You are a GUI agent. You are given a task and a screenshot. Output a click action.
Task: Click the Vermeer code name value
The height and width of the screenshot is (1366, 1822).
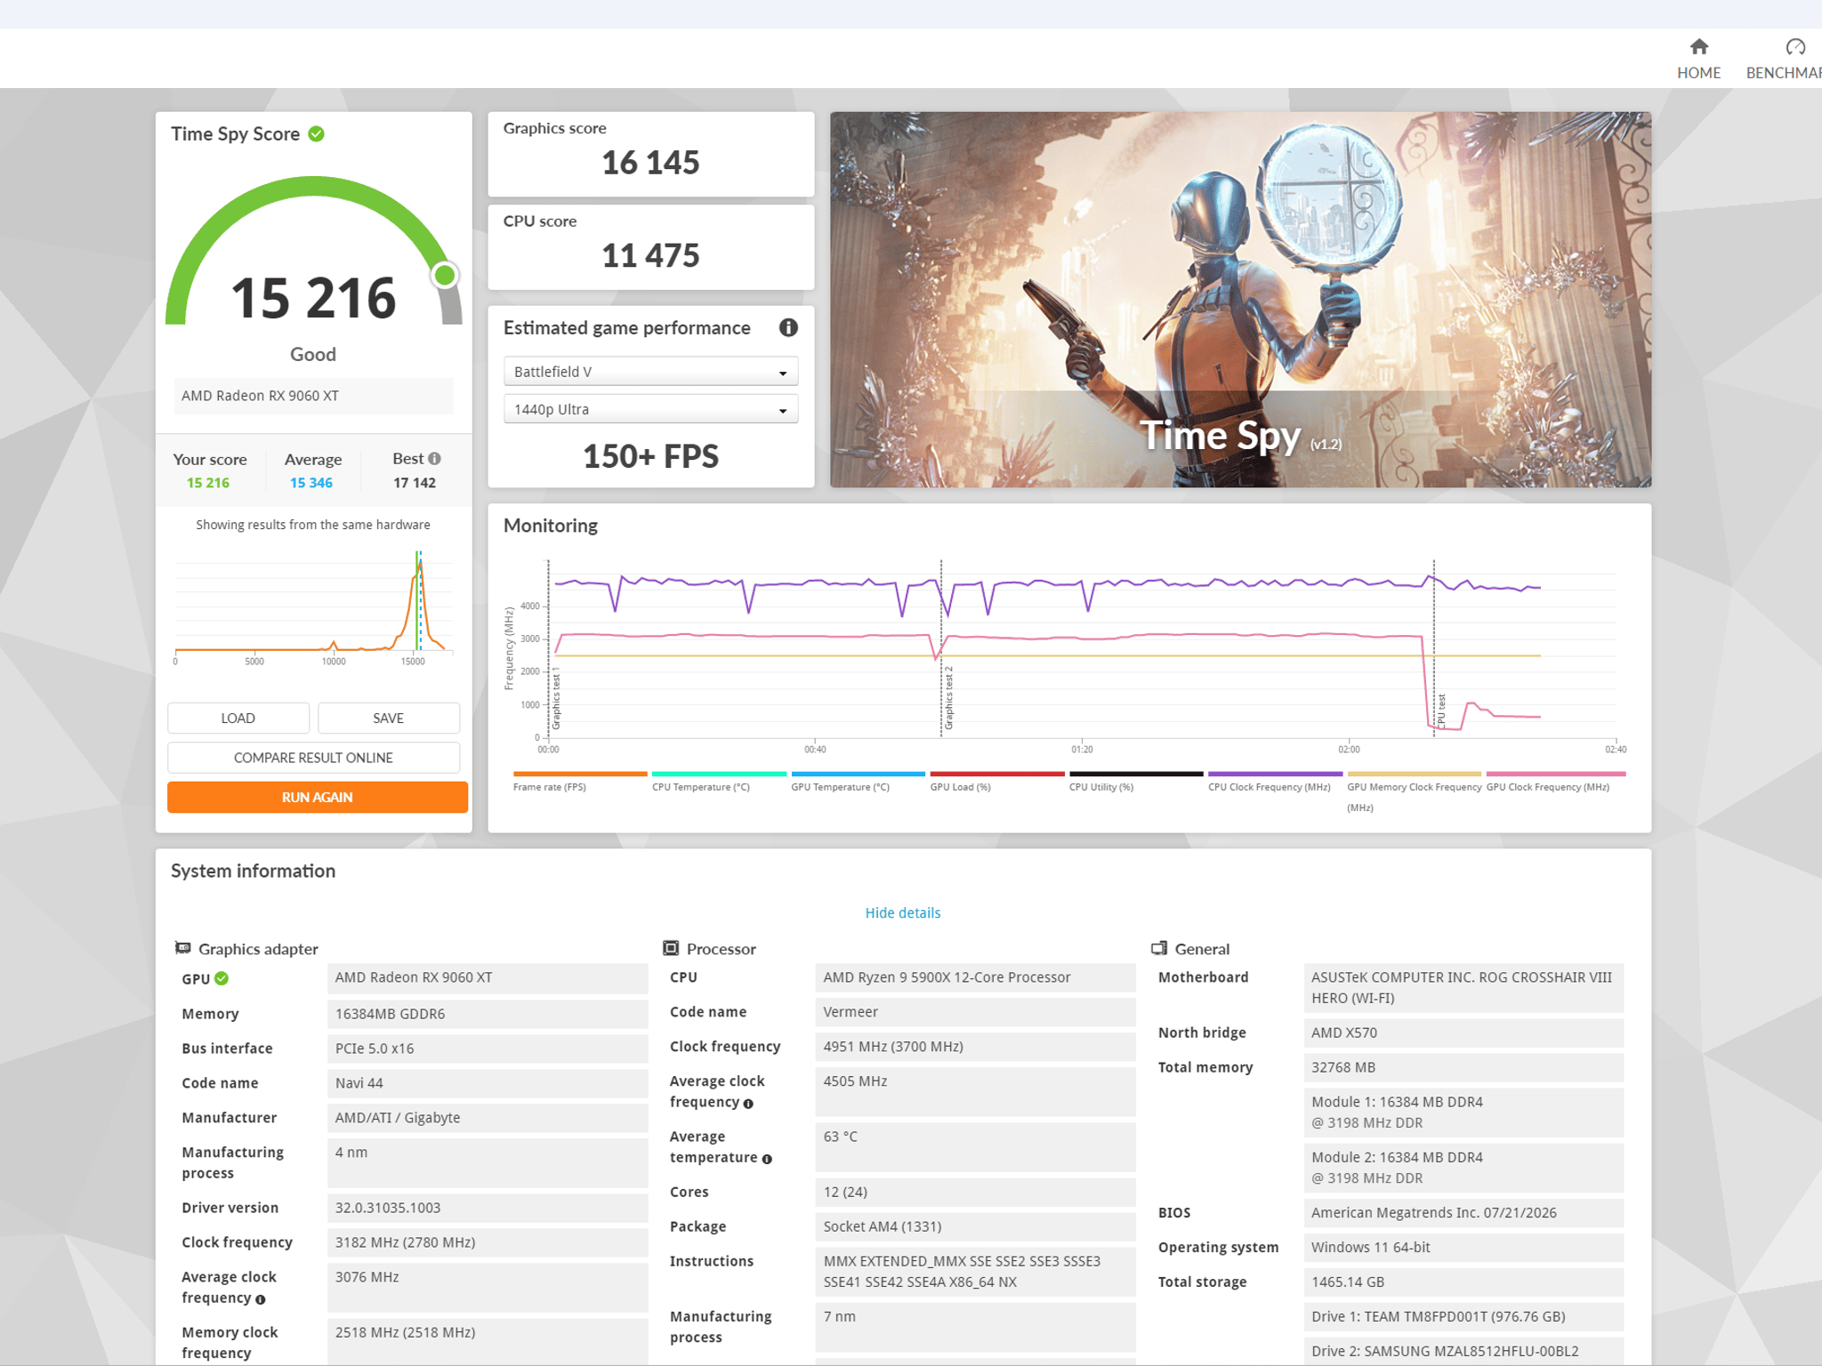975,1012
